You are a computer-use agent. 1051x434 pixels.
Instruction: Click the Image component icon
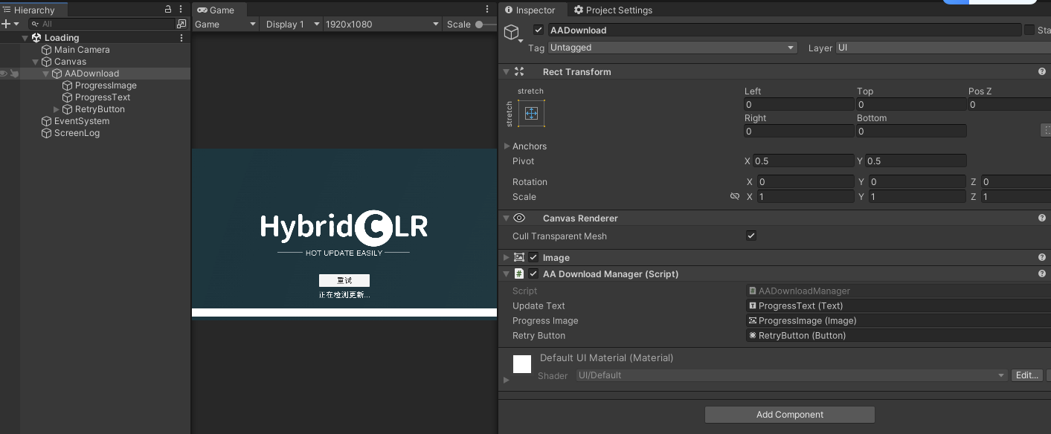pos(520,258)
